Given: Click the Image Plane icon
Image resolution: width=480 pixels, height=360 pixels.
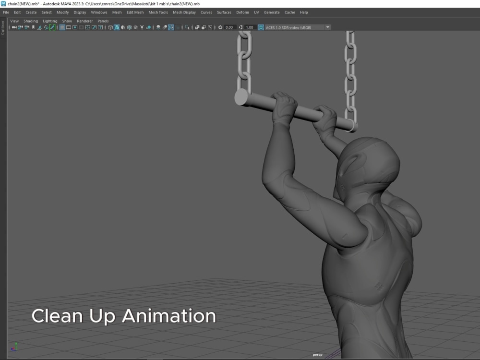Looking at the screenshot, I should point(39,27).
